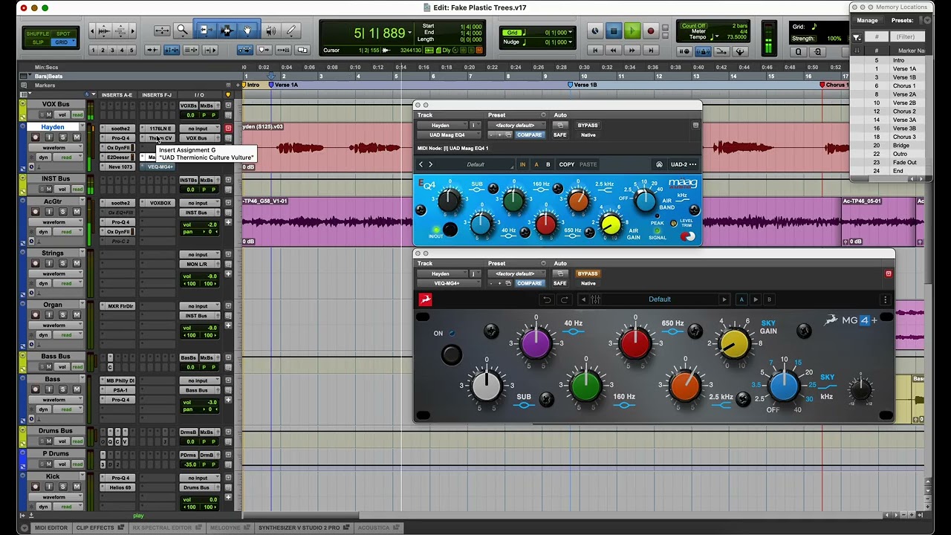The image size is (951, 535).
Task: Click the blue SKY kHz knob on MG4+
Action: (784, 386)
